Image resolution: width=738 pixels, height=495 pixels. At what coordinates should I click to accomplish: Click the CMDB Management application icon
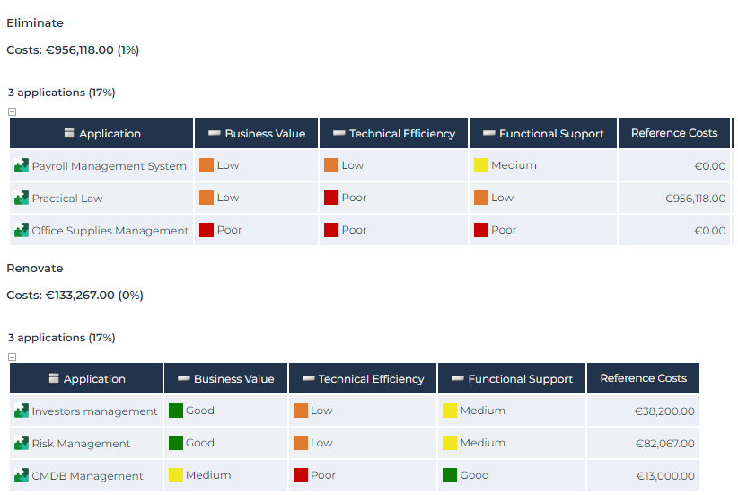pyautogui.click(x=22, y=476)
